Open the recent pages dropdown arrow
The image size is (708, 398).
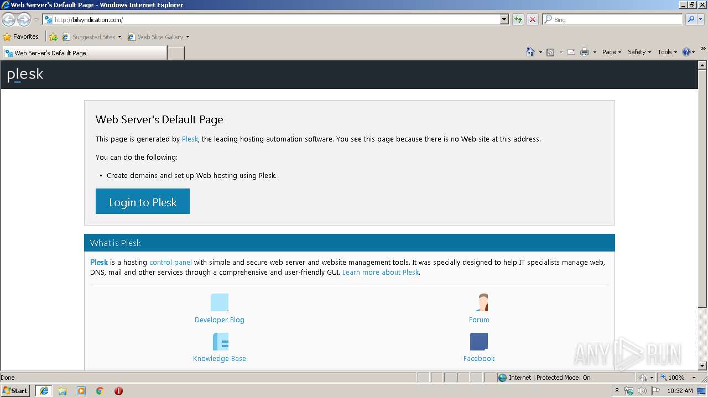[36, 20]
